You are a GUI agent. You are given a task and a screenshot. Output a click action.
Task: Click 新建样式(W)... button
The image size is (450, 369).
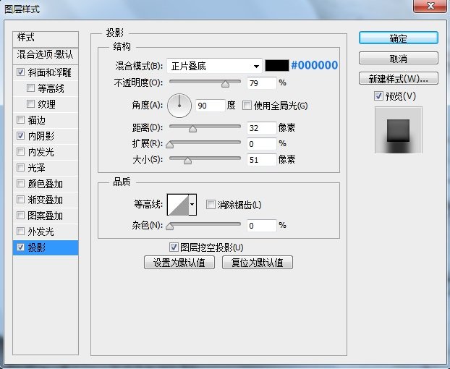(399, 78)
